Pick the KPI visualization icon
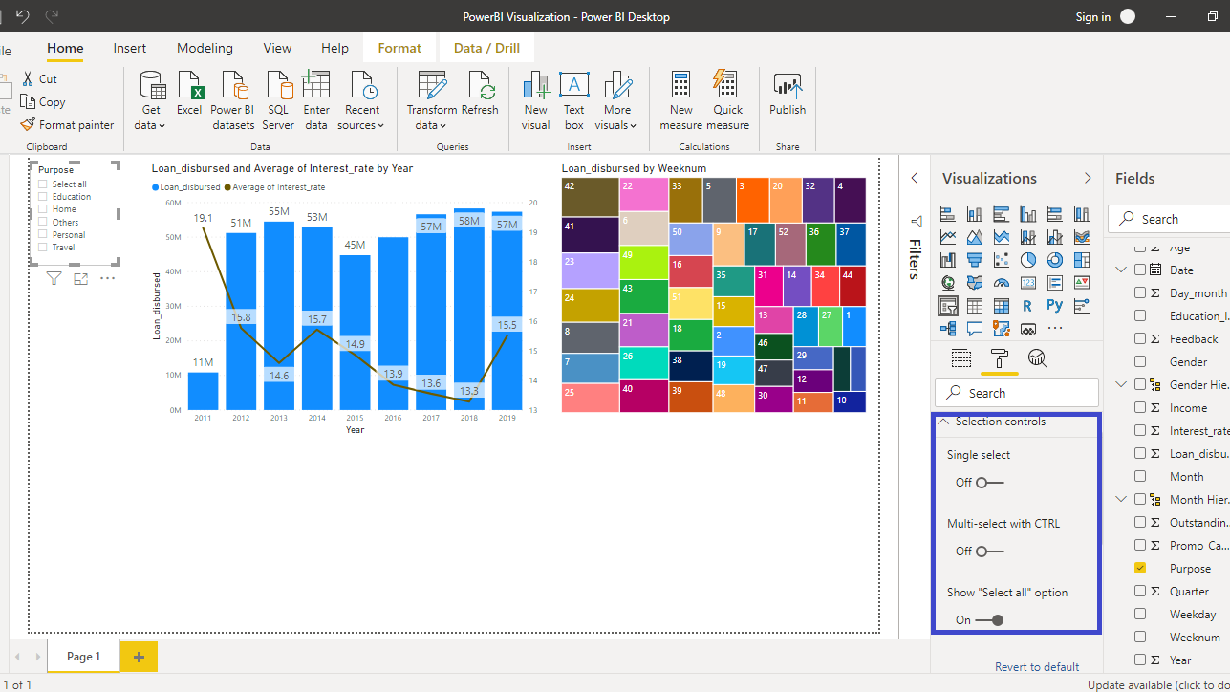Image resolution: width=1230 pixels, height=692 pixels. 1082,283
